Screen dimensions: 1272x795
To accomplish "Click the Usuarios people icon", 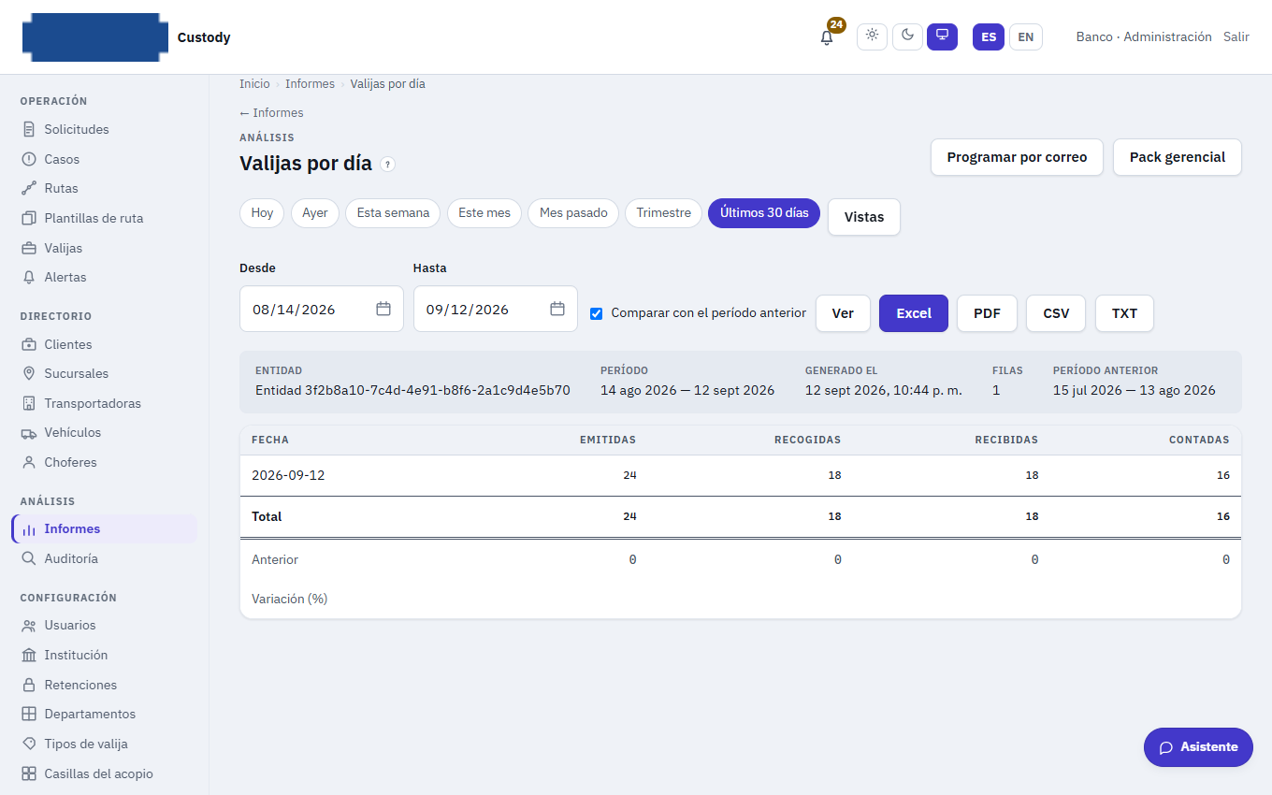I will pyautogui.click(x=28, y=625).
